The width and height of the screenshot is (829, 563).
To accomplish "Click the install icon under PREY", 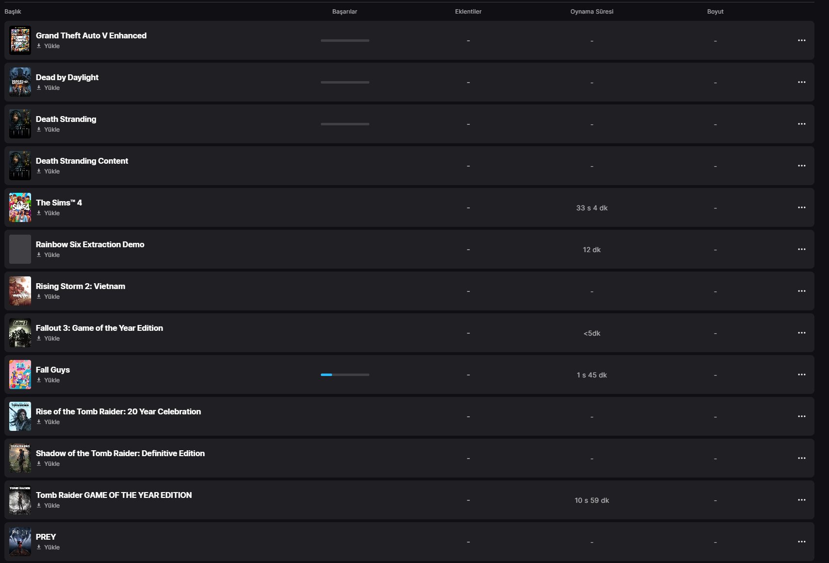I will point(39,547).
